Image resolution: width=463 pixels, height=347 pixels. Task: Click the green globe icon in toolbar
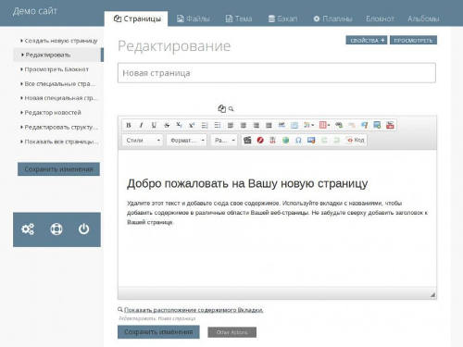click(286, 141)
